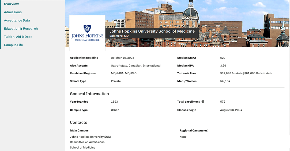Viewport: 290px width, 151px height.
Task: Click the Tuition & Fees label
Action: click(x=187, y=73)
